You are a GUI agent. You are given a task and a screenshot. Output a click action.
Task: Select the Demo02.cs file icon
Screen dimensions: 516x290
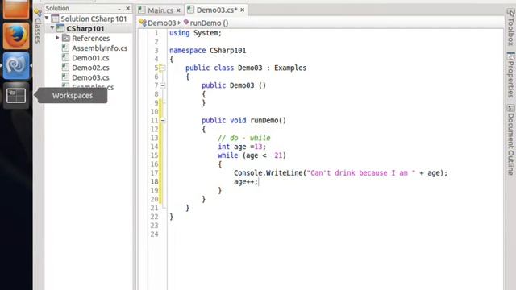click(x=65, y=68)
